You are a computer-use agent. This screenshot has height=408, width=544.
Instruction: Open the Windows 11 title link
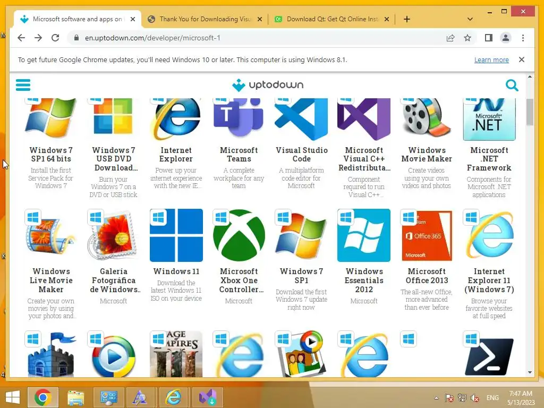coord(176,271)
